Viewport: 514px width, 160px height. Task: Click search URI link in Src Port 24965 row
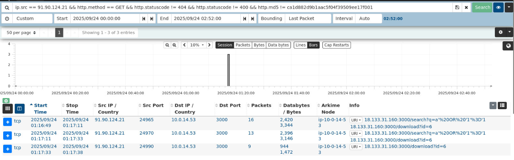point(425,120)
